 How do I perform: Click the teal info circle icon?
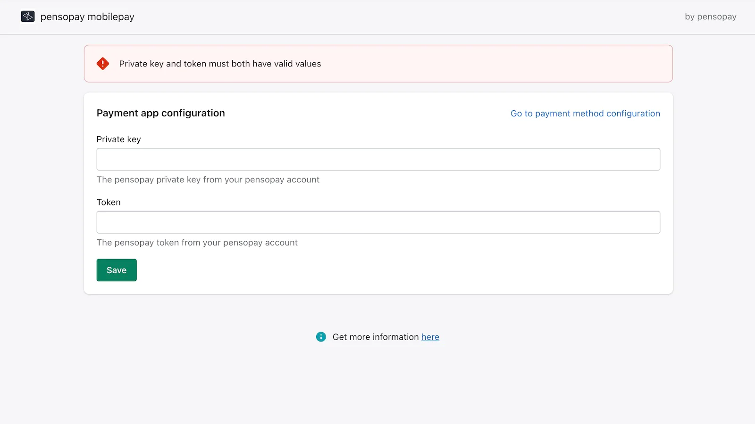(321, 337)
